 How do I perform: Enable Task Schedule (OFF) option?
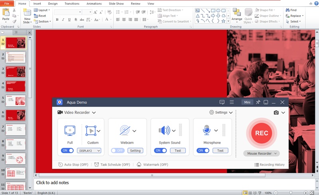point(112,164)
